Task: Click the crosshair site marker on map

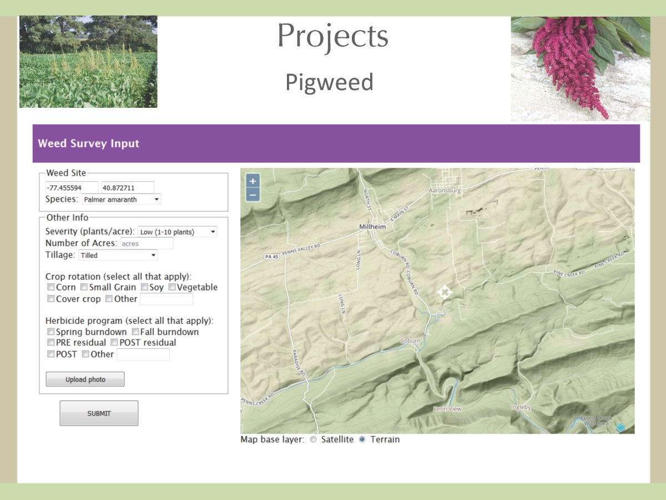Action: tap(445, 292)
